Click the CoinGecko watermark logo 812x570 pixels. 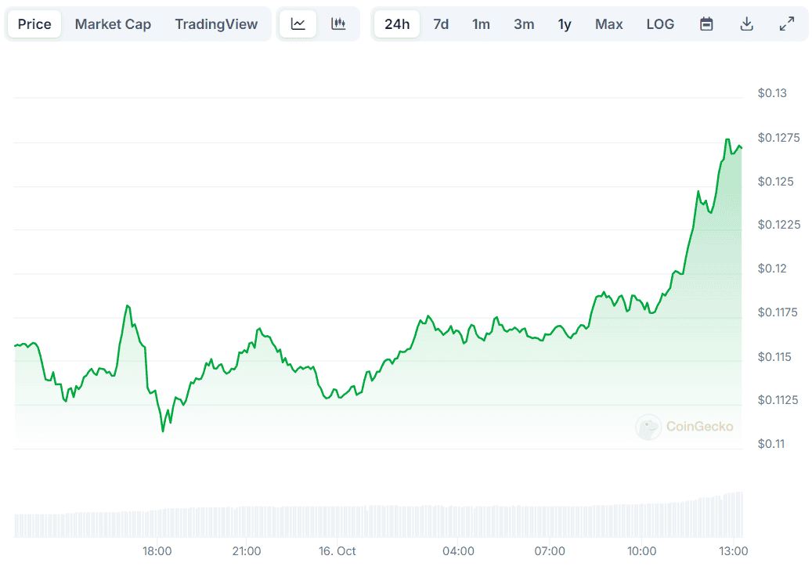point(685,427)
